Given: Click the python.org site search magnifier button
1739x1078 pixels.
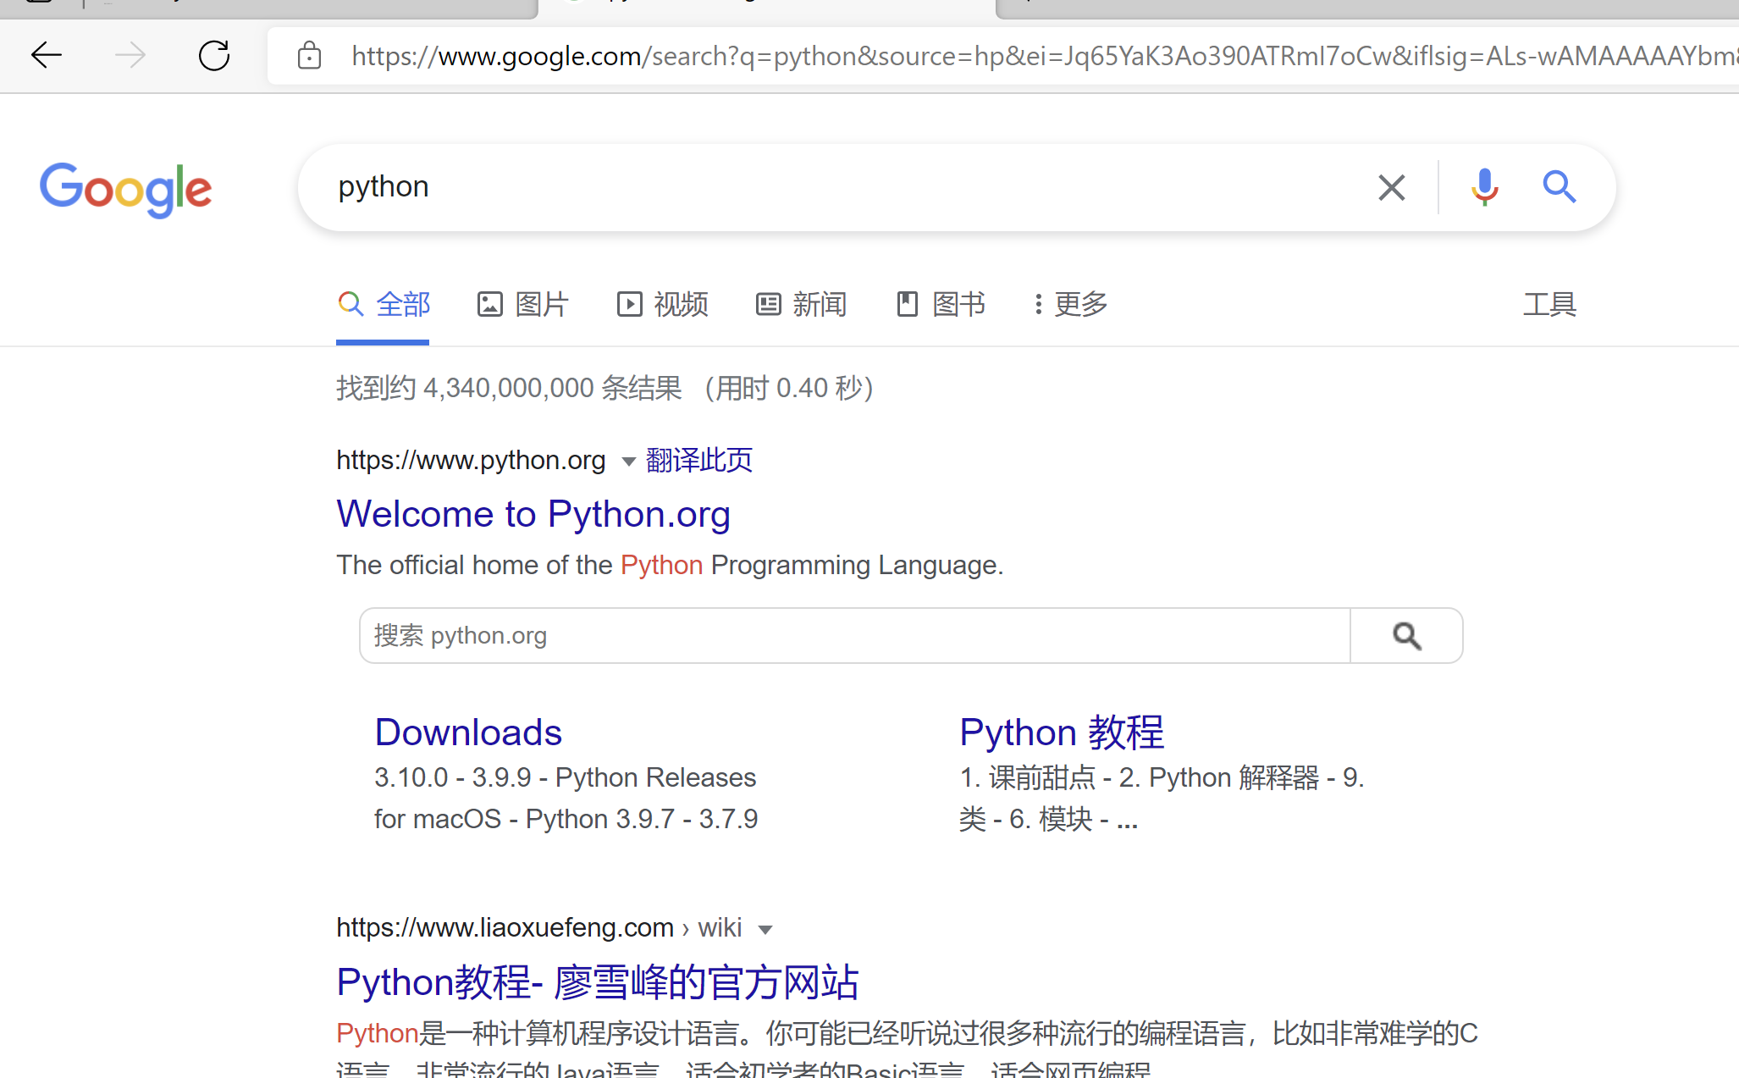Looking at the screenshot, I should point(1406,635).
